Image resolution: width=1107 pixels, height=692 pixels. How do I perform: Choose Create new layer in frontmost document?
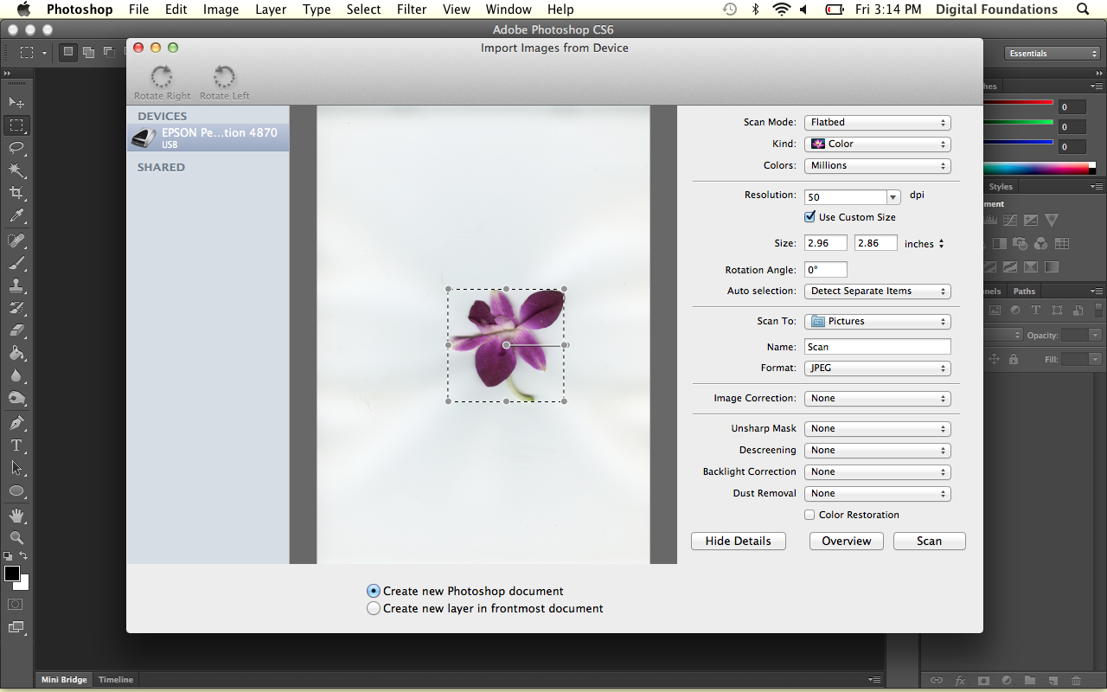374,608
